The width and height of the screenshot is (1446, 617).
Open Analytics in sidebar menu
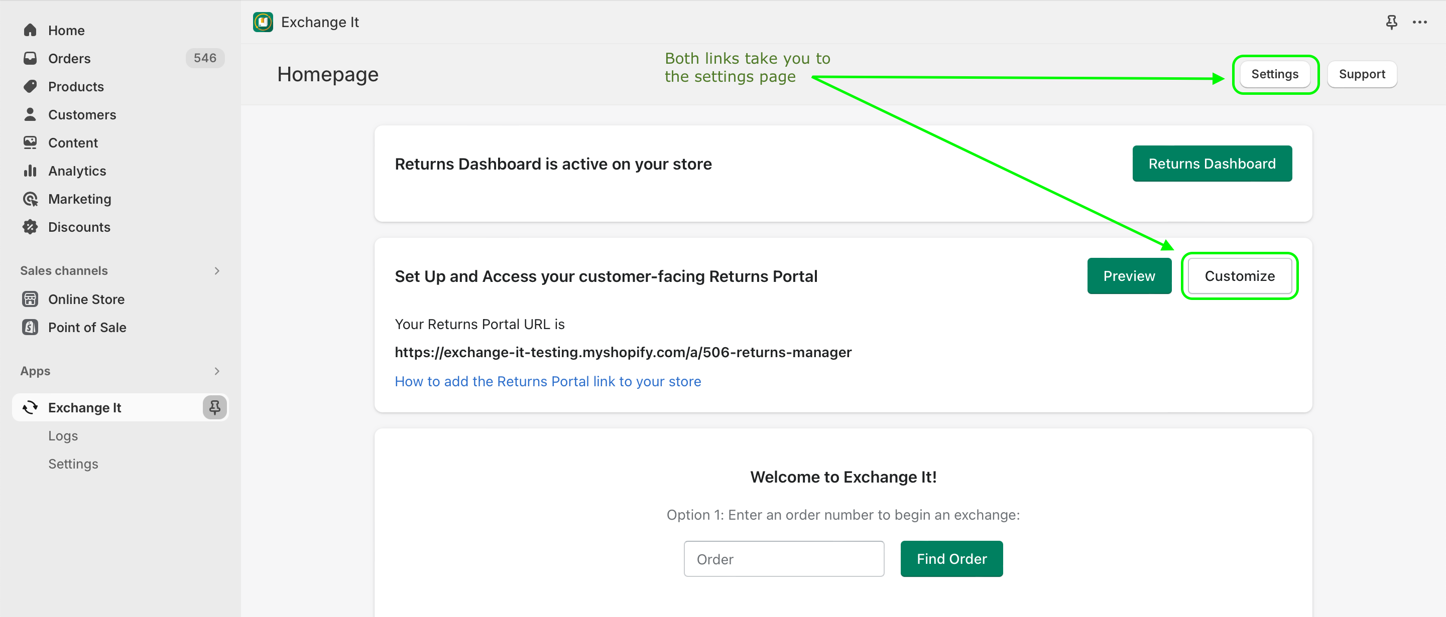coord(77,171)
